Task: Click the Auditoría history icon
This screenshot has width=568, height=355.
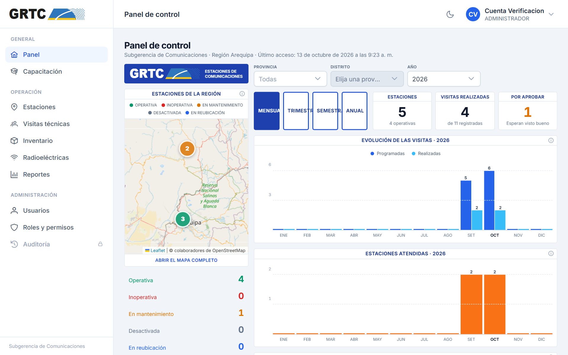Action: 14,244
